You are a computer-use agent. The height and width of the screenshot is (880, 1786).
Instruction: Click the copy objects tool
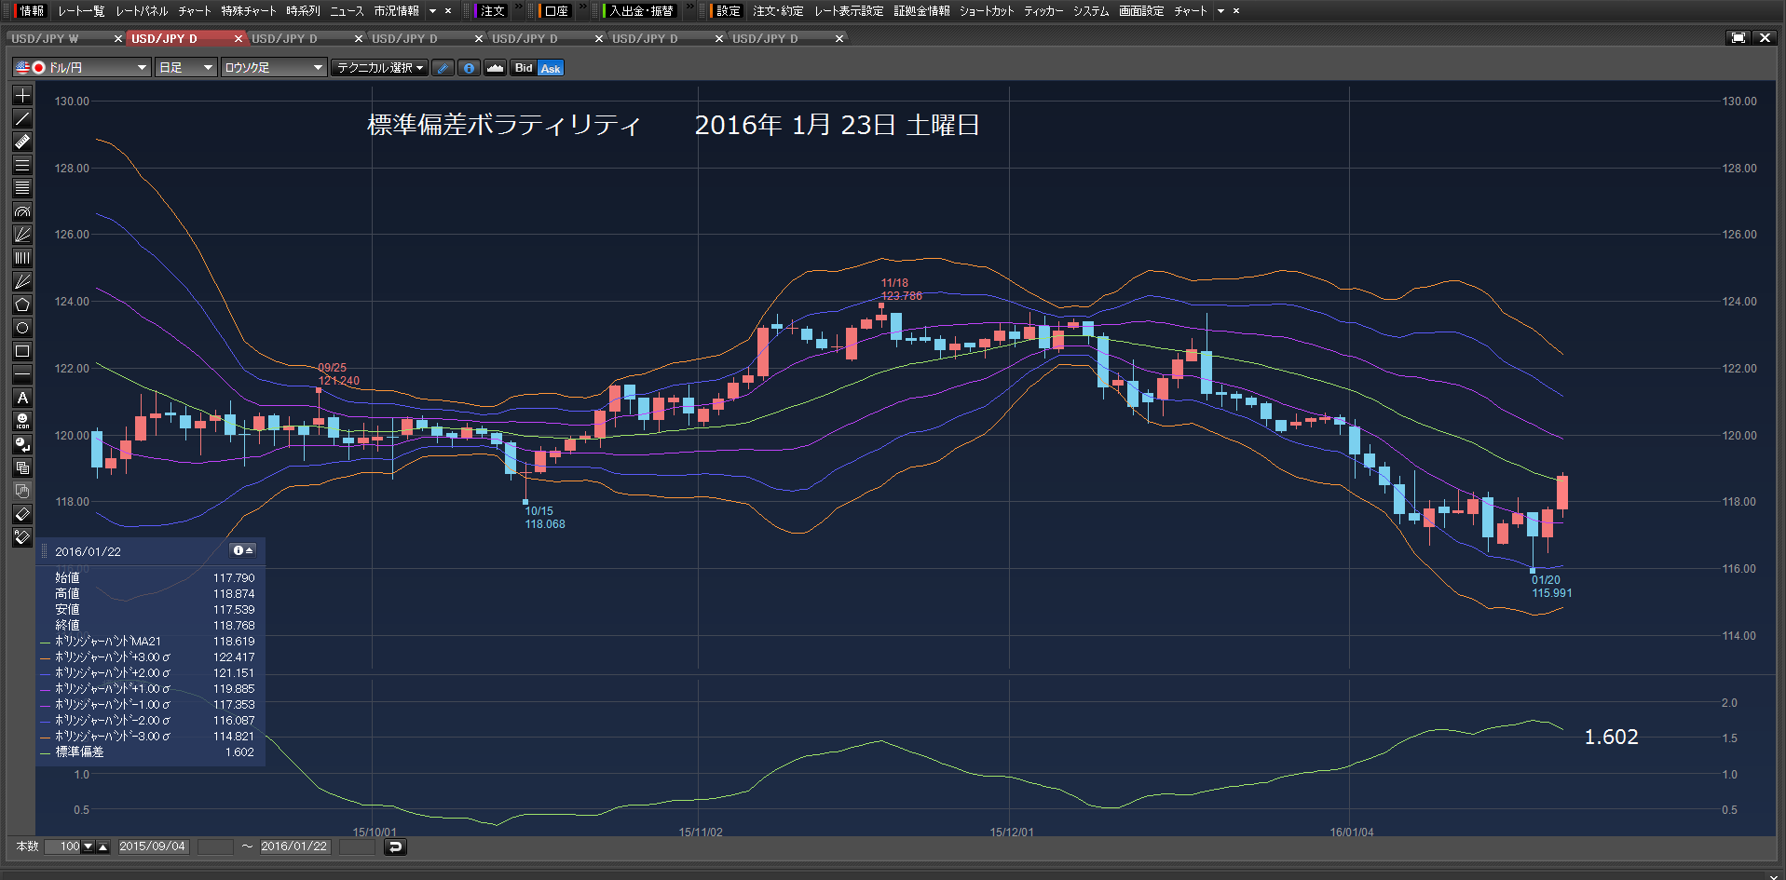coord(22,467)
